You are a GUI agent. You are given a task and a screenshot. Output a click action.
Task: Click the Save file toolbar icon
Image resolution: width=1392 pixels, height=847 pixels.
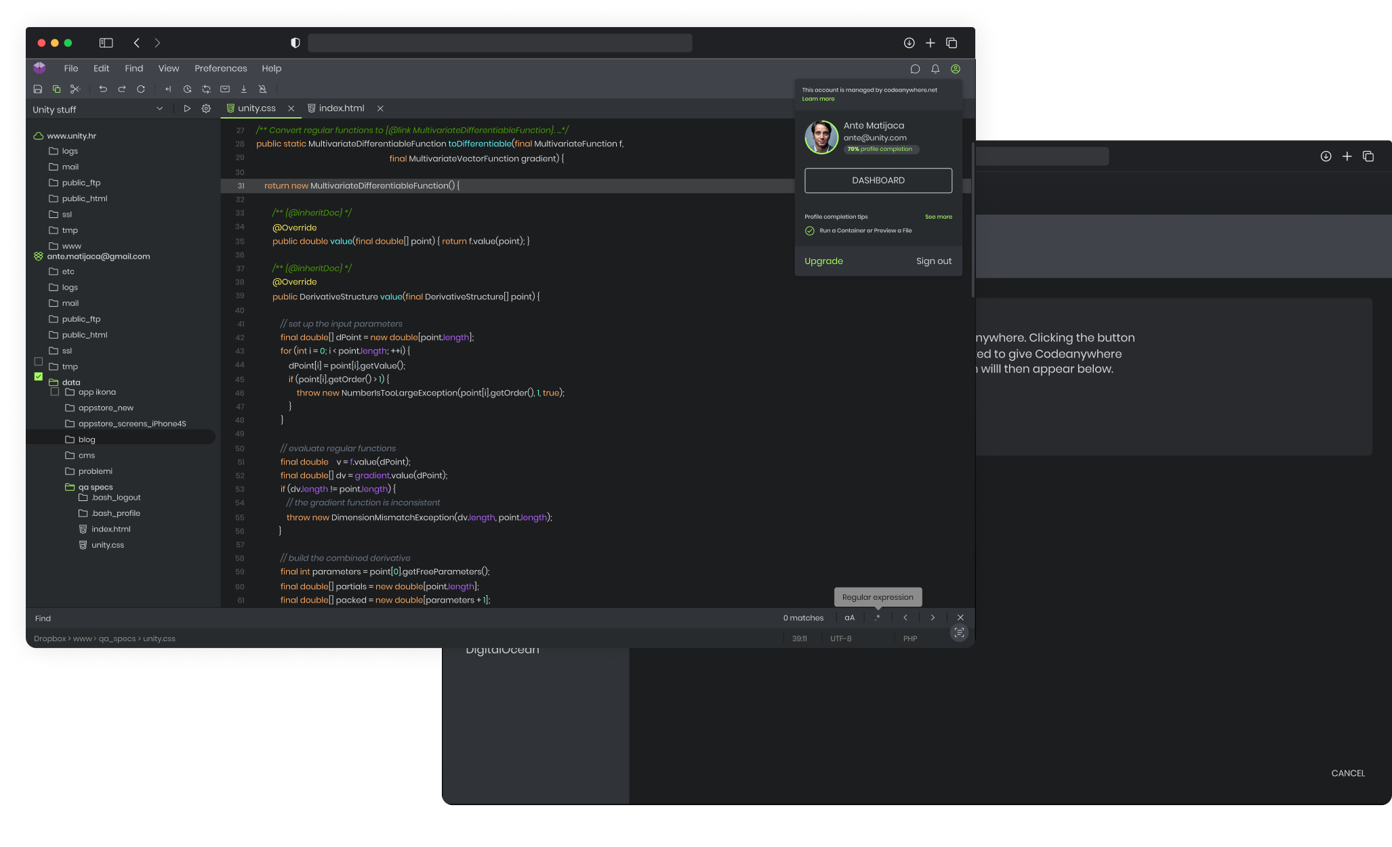click(x=38, y=89)
